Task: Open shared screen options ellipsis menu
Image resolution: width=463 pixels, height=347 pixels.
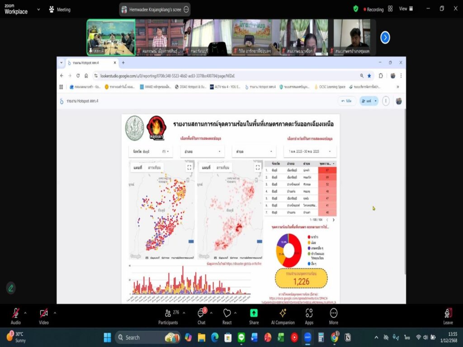Action: click(x=186, y=9)
